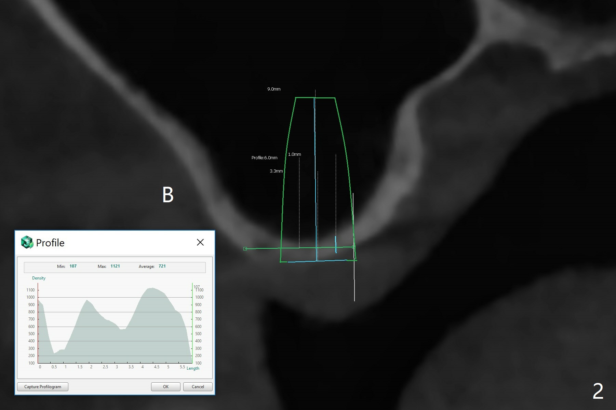Click the Max density value 1121
Screen dimensions: 616x410
[x=115, y=266]
